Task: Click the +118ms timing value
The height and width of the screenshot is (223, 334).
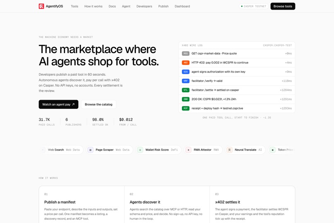Action: click(287, 81)
